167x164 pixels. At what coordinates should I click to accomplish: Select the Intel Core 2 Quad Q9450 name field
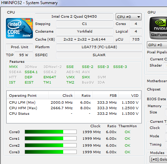pyautogui.click(x=74, y=17)
